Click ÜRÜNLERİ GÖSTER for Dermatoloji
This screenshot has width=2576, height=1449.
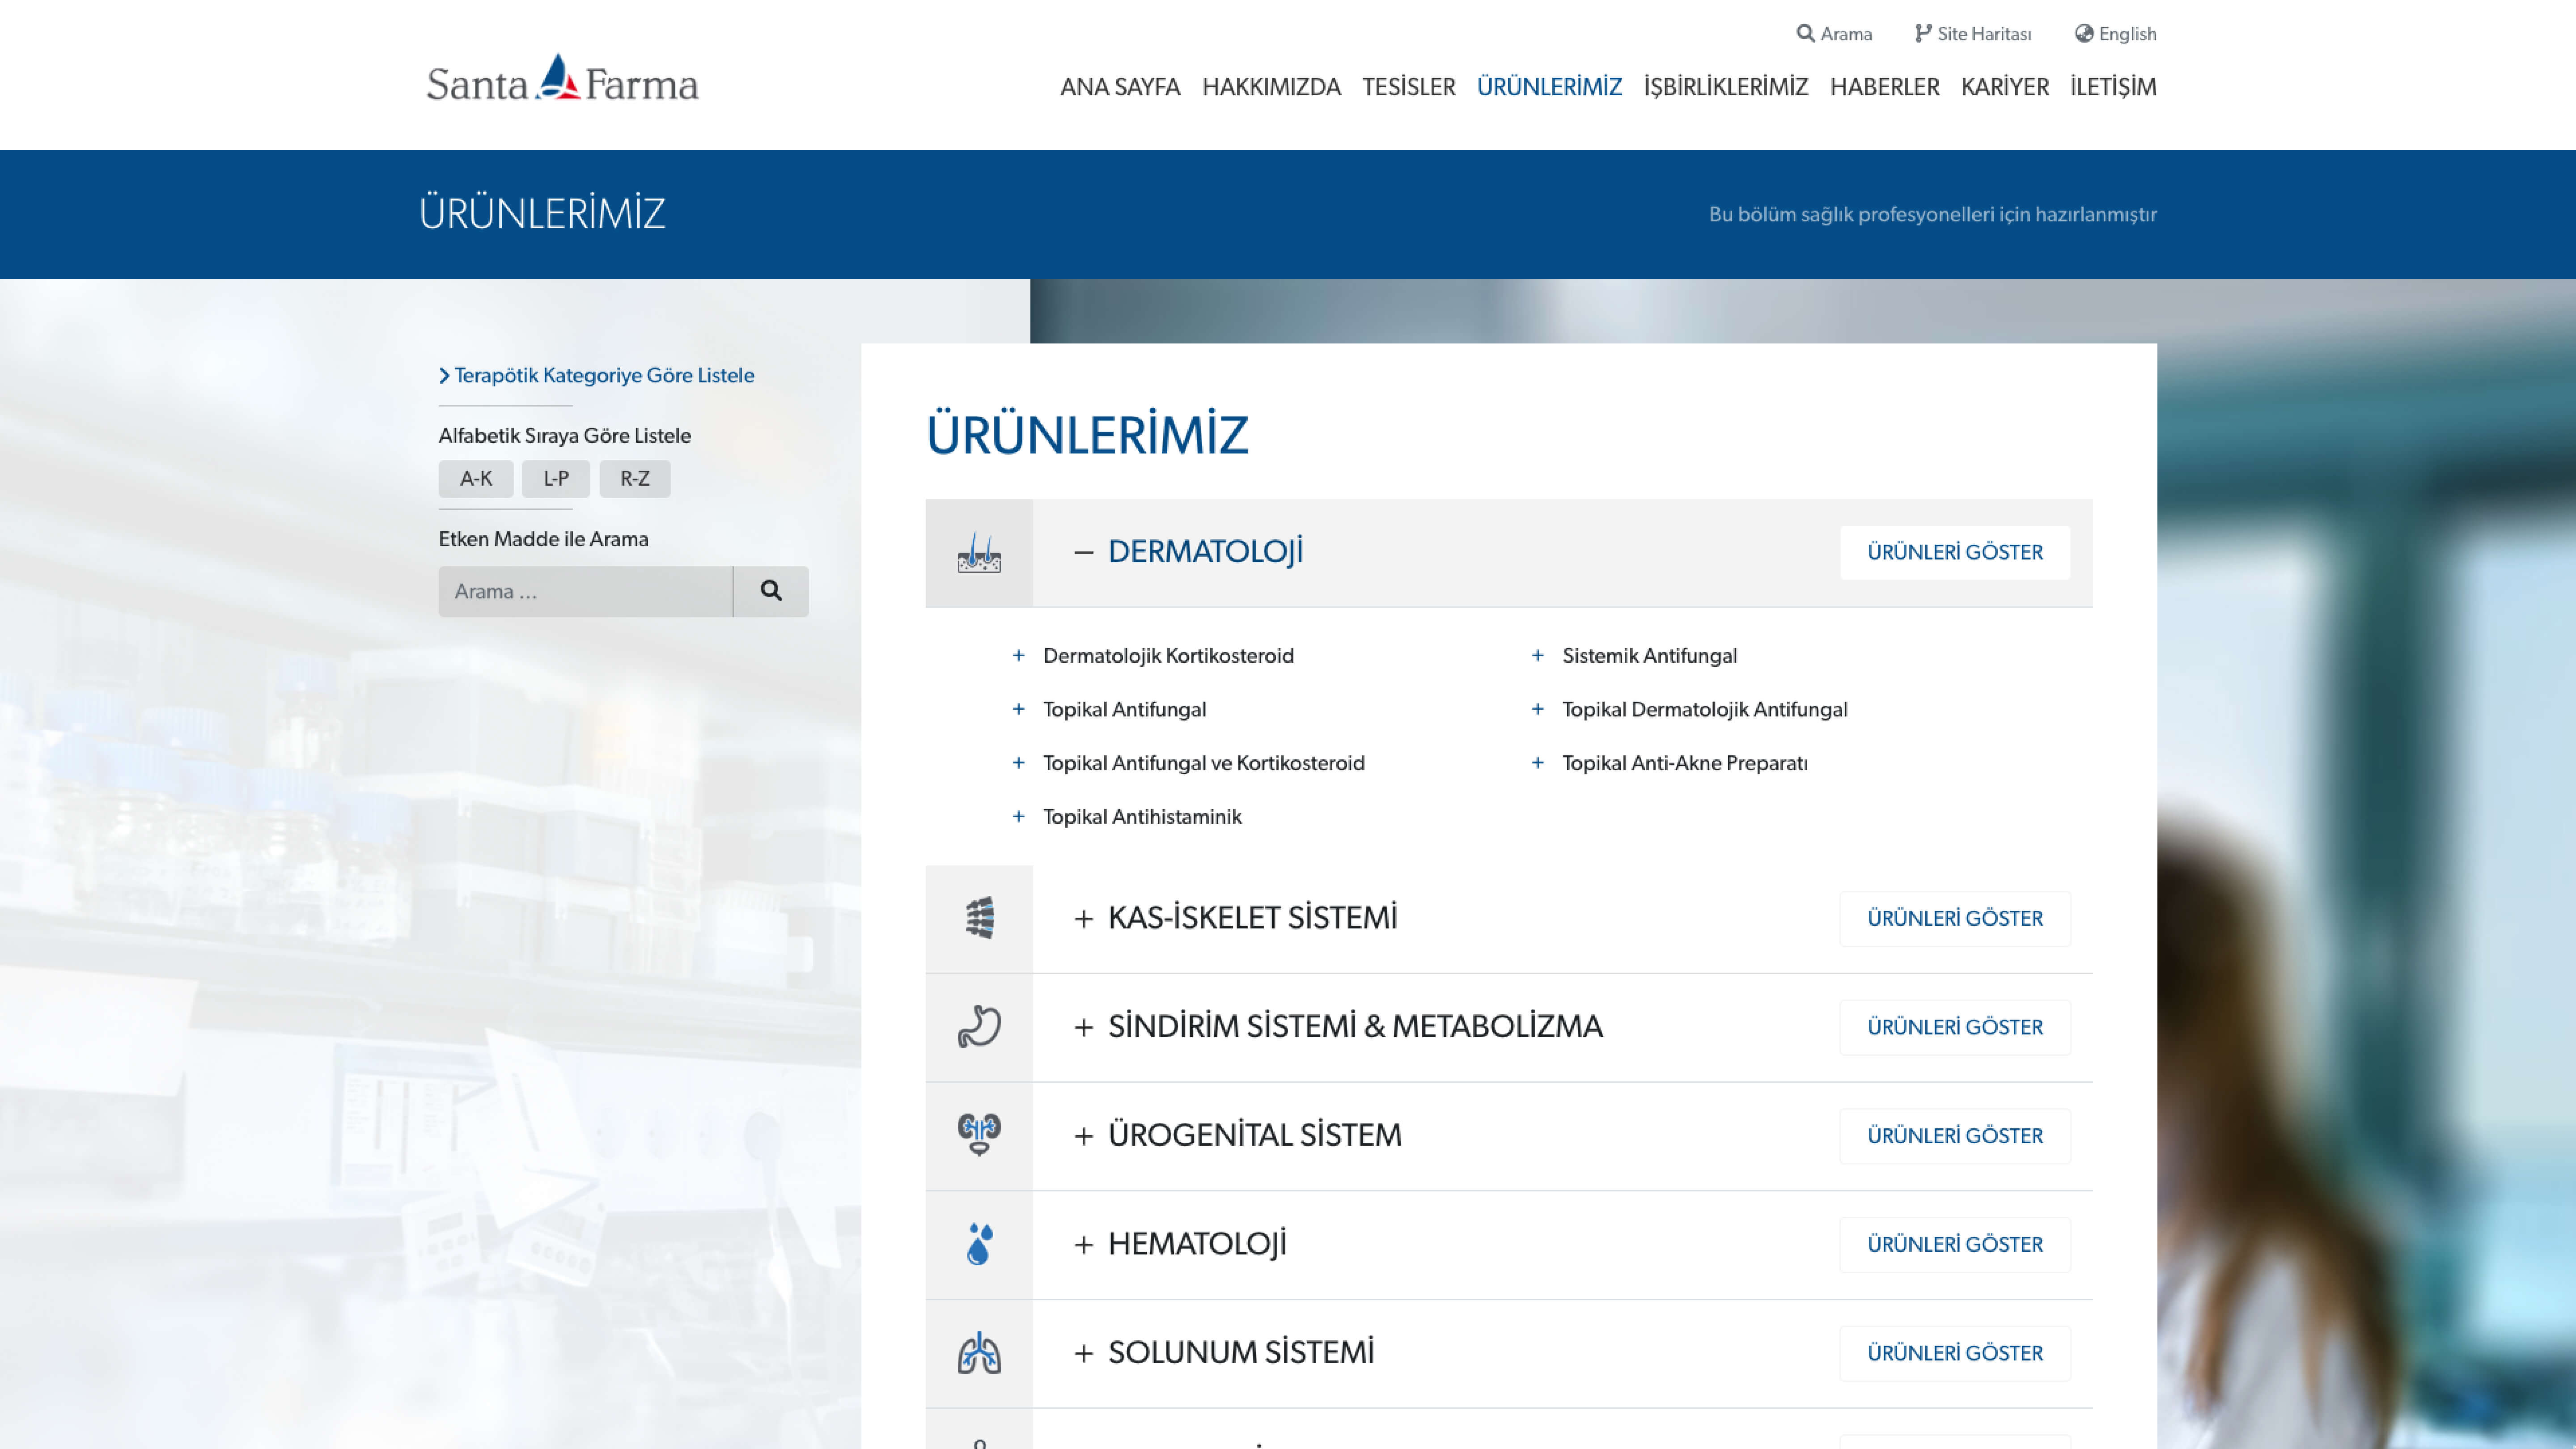[1955, 553]
